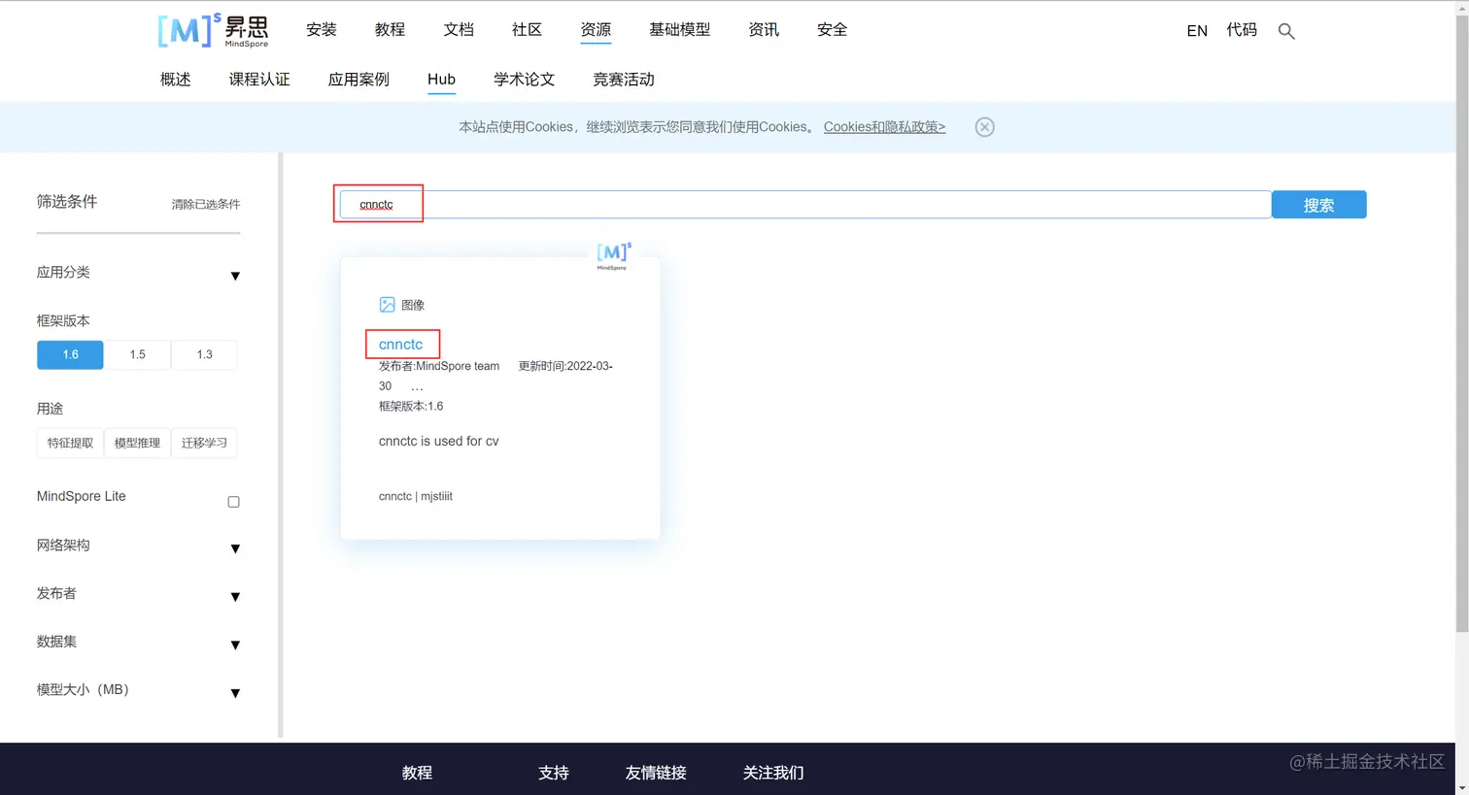Select framework version 1.6
The width and height of the screenshot is (1469, 795).
coord(70,354)
